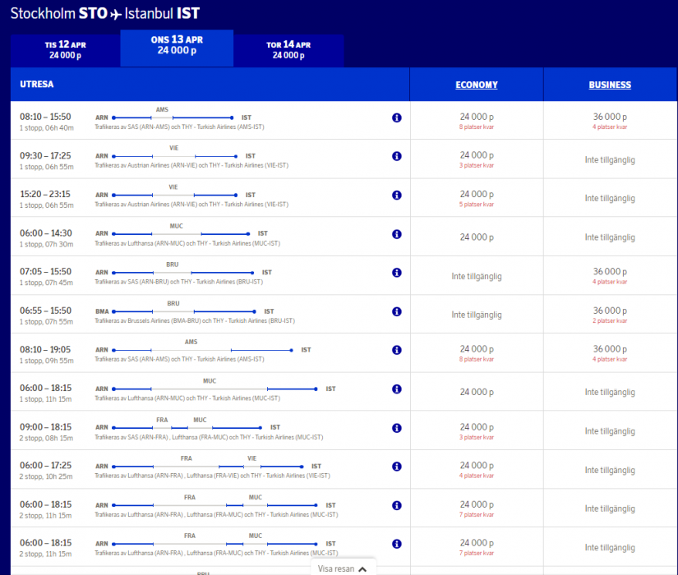This screenshot has width=678, height=575.
Task: View info icon for 07:05 – 15:50 flight
Action: click(397, 273)
